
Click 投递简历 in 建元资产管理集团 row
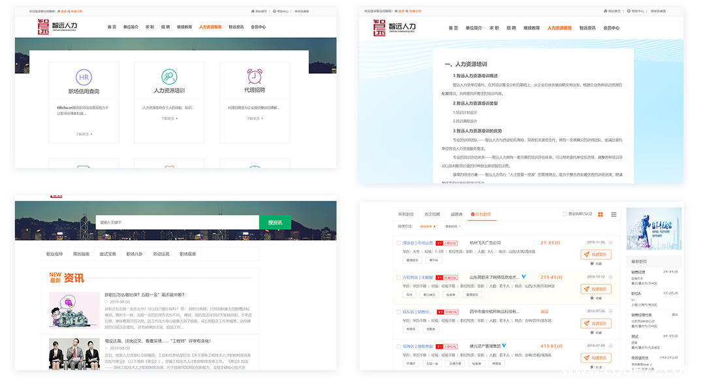pos(596,358)
